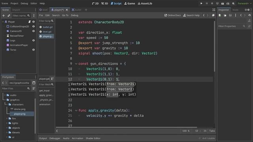Fold the gun_directions const block
This screenshot has width=253, height=142.
[x=76, y=64]
